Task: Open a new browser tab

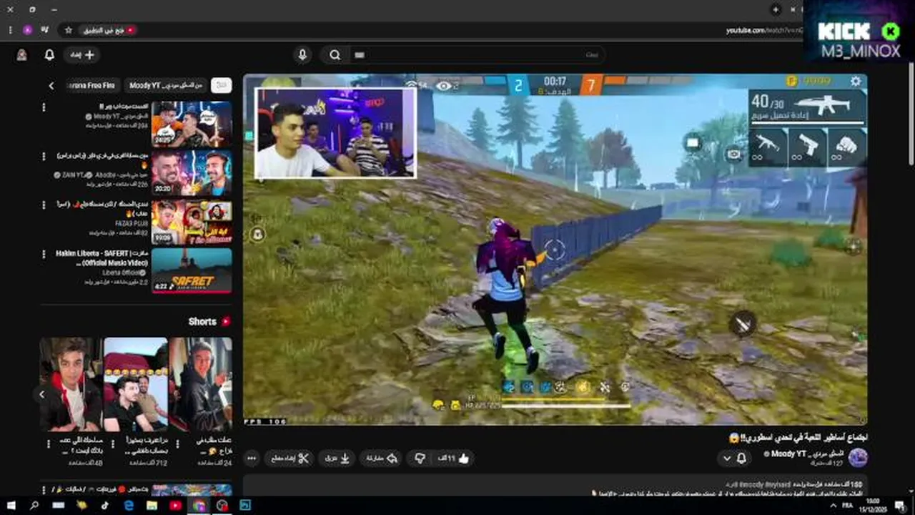Action: pyautogui.click(x=776, y=9)
